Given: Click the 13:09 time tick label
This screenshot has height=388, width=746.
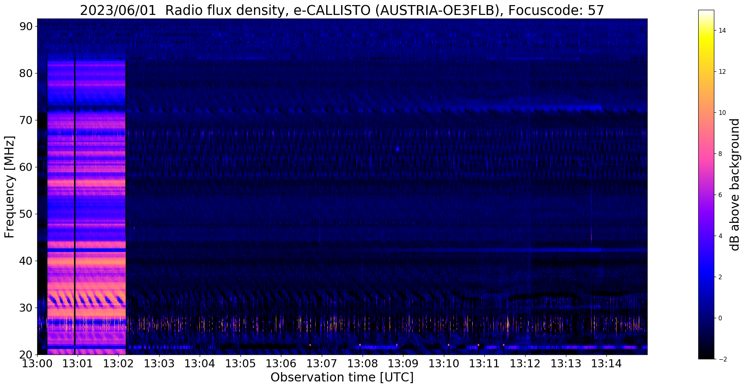Looking at the screenshot, I should point(403,364).
